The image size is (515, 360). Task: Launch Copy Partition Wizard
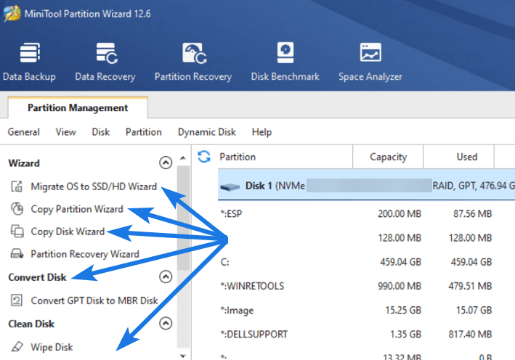(x=77, y=209)
